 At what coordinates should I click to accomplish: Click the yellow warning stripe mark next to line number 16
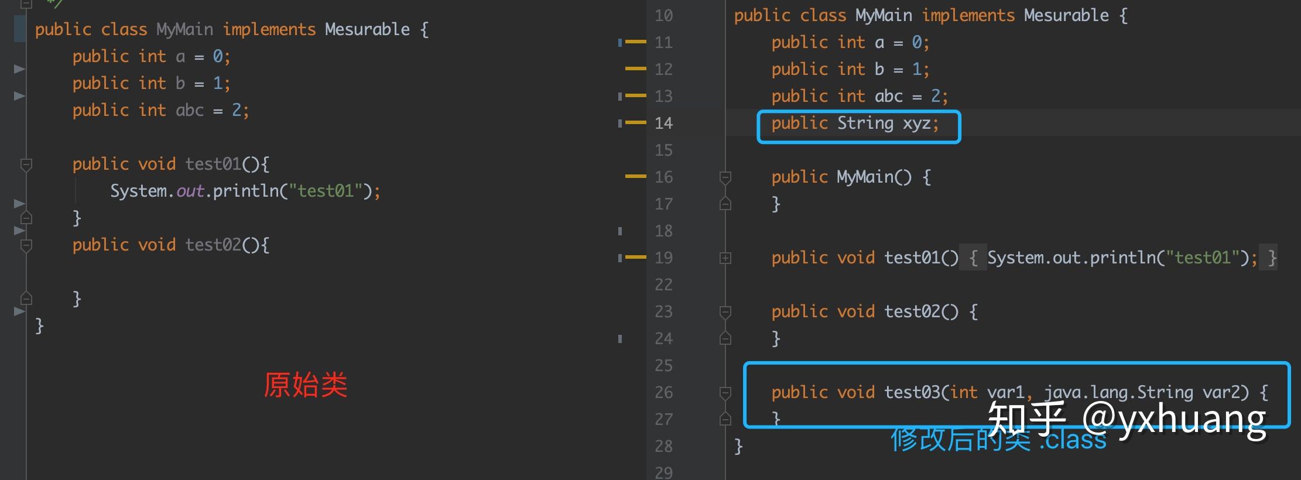point(636,176)
